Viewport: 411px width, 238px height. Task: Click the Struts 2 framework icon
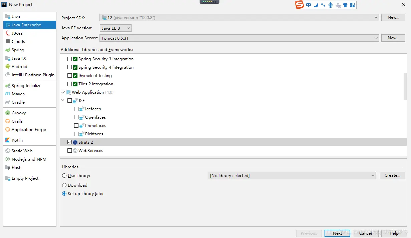point(75,142)
